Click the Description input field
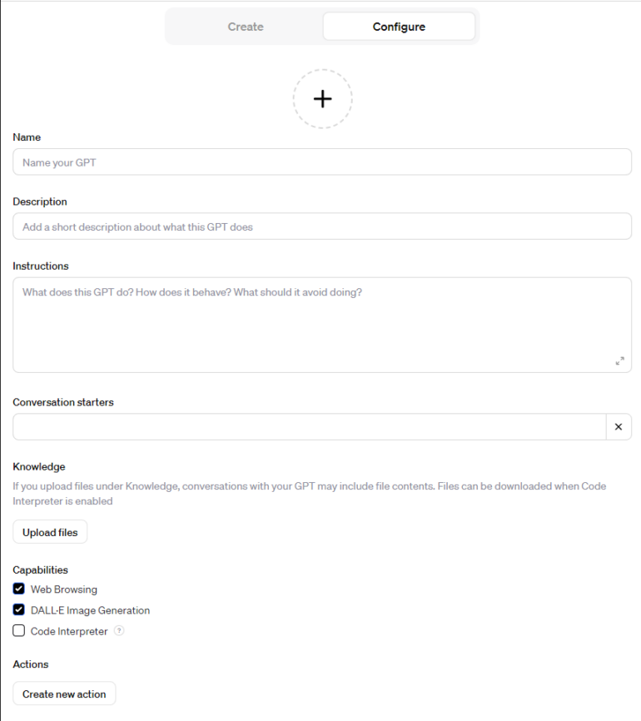Screen dimensions: 641x721 [322, 226]
